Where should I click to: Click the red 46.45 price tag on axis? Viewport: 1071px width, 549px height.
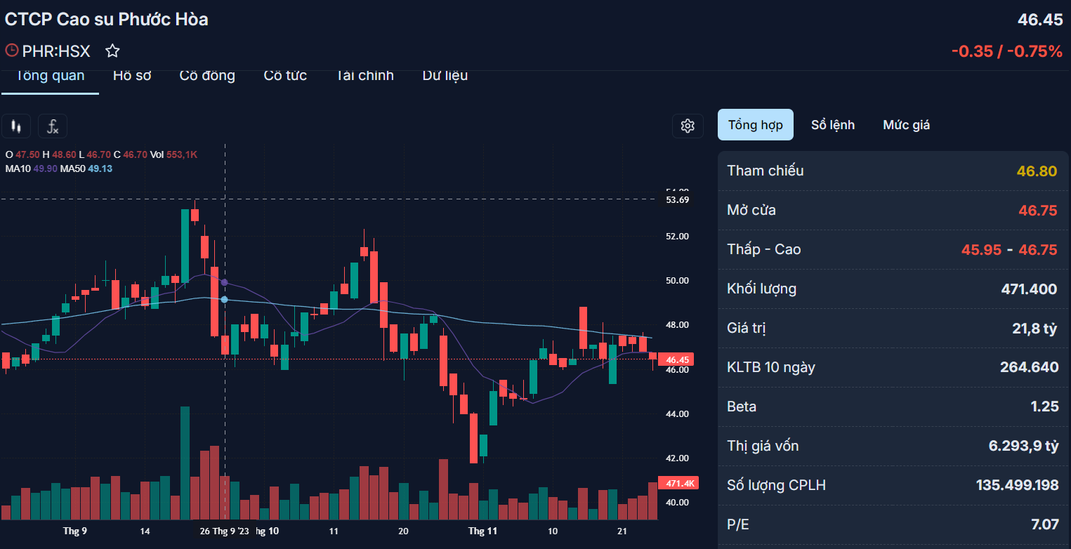pos(676,359)
